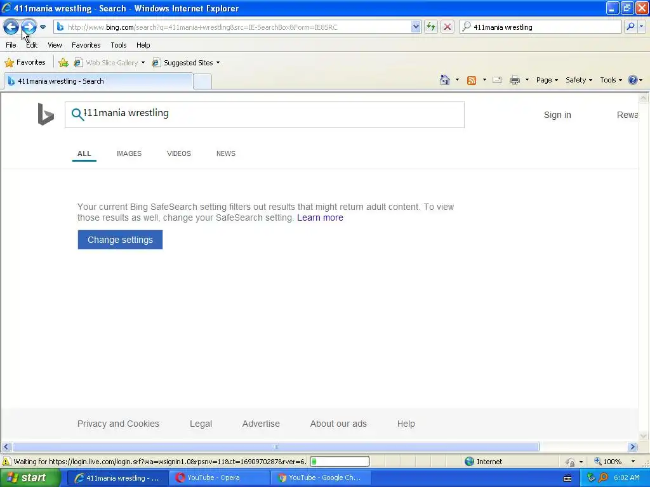
Task: Open the Tools menu in menu bar
Action: 119,45
